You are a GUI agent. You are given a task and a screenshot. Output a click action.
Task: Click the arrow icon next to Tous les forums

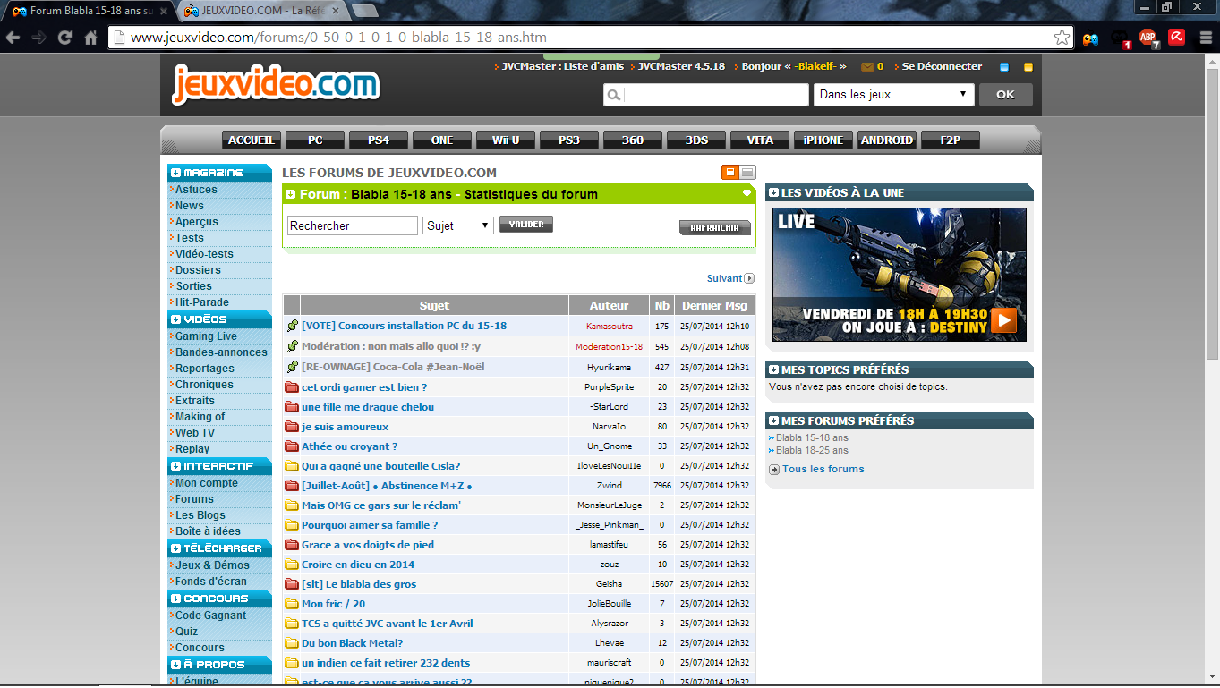click(773, 470)
